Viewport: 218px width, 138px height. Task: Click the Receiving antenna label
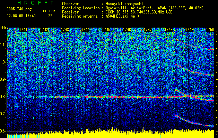pyautogui.click(x=80, y=16)
